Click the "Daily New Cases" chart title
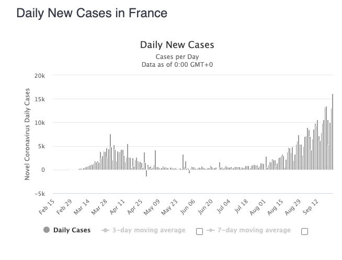Image resolution: width=342 pixels, height=260 pixels. (177, 45)
